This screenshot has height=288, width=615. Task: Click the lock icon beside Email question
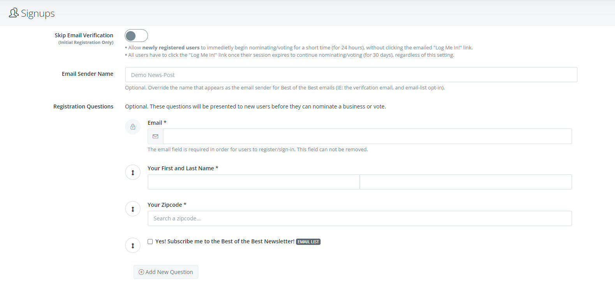click(133, 127)
